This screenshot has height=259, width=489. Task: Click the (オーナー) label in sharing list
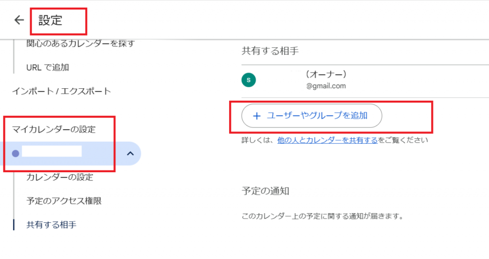click(x=326, y=74)
